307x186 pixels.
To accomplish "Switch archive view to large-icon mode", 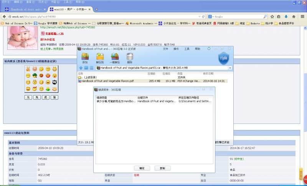I will 86,68.
